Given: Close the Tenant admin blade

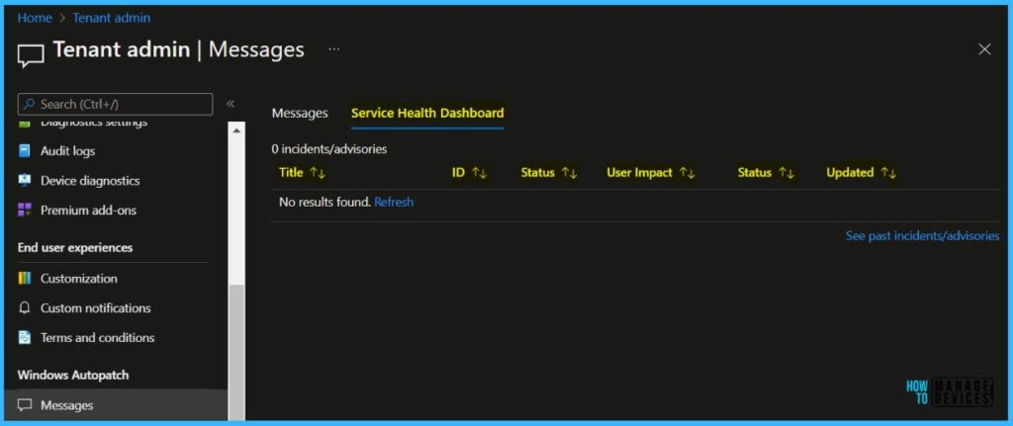Looking at the screenshot, I should (x=984, y=49).
